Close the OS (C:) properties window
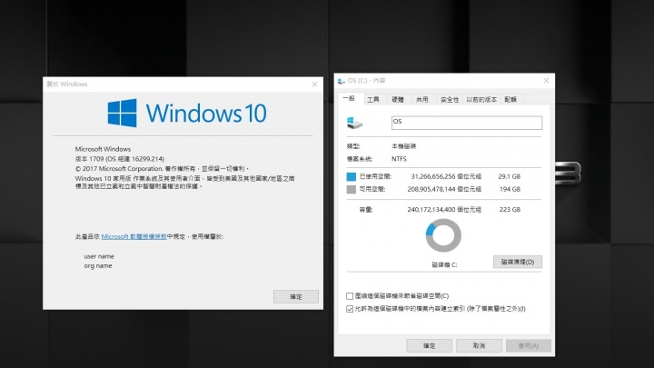Screen dimensions: 654x368 point(546,81)
